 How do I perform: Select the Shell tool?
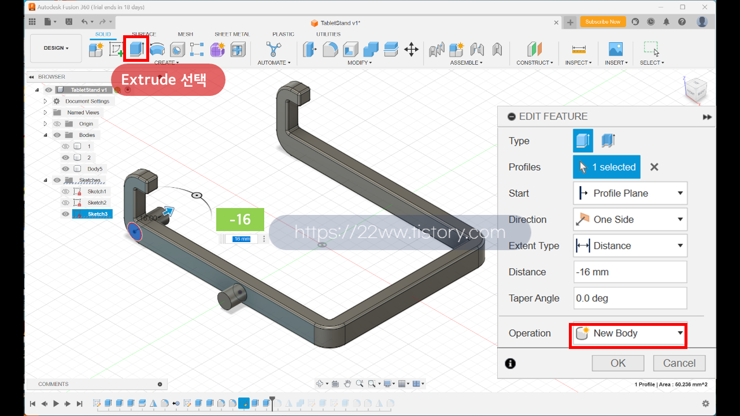350,50
